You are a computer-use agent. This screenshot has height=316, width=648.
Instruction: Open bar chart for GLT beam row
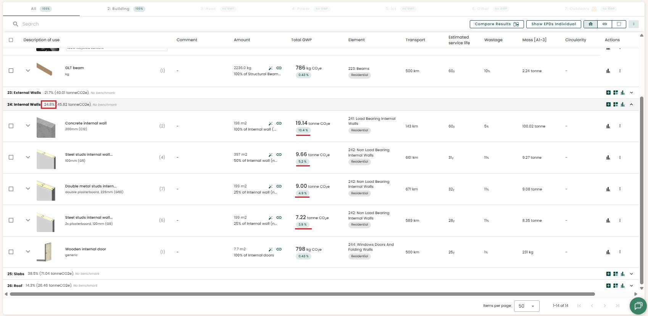pos(608,71)
